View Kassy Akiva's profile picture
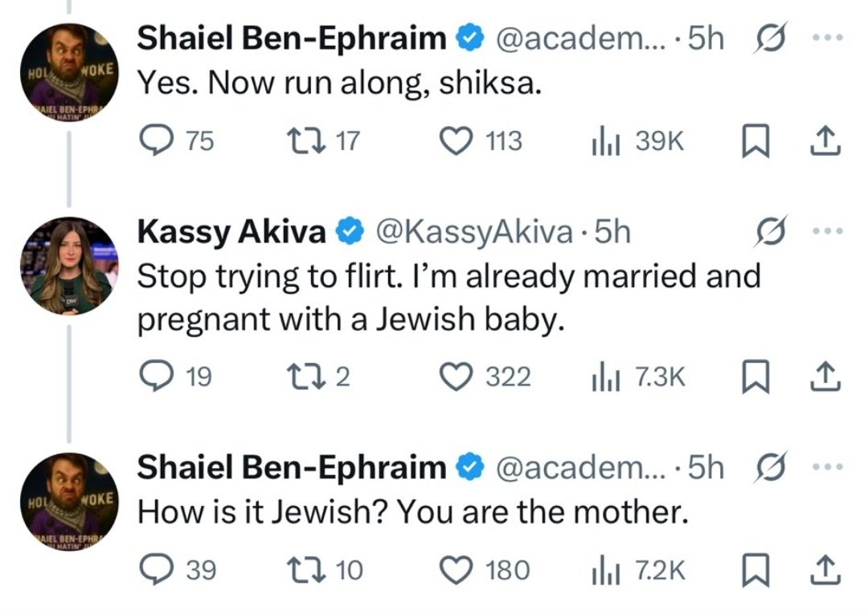The height and width of the screenshot is (616, 868). click(x=68, y=266)
